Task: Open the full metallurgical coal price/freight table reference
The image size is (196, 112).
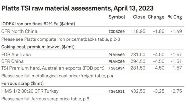Action: click(57, 76)
